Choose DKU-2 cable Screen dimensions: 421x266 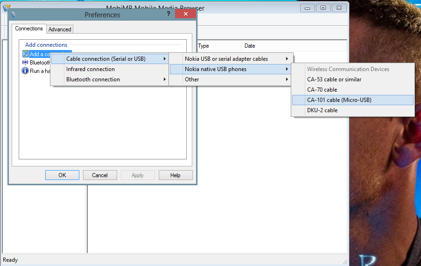pyautogui.click(x=353, y=110)
